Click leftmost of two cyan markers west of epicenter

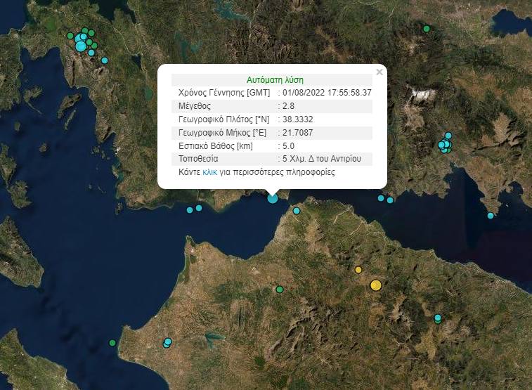point(190,210)
